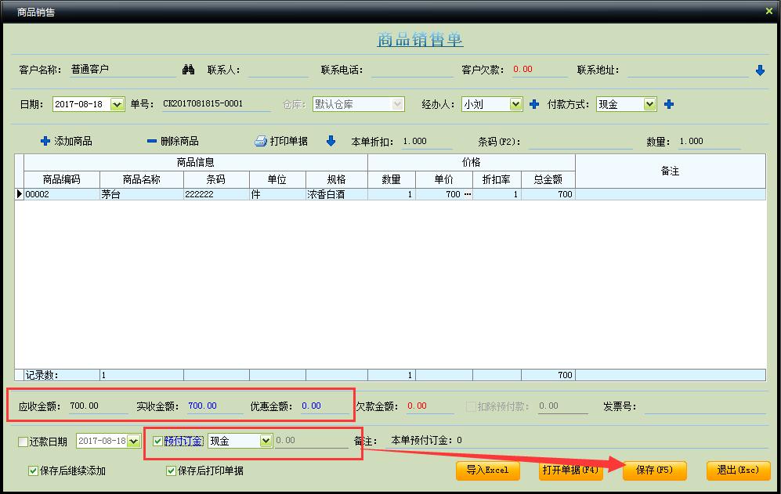This screenshot has height=494, width=781.
Task: Expand the 付款方式 dropdown
Action: [x=649, y=105]
